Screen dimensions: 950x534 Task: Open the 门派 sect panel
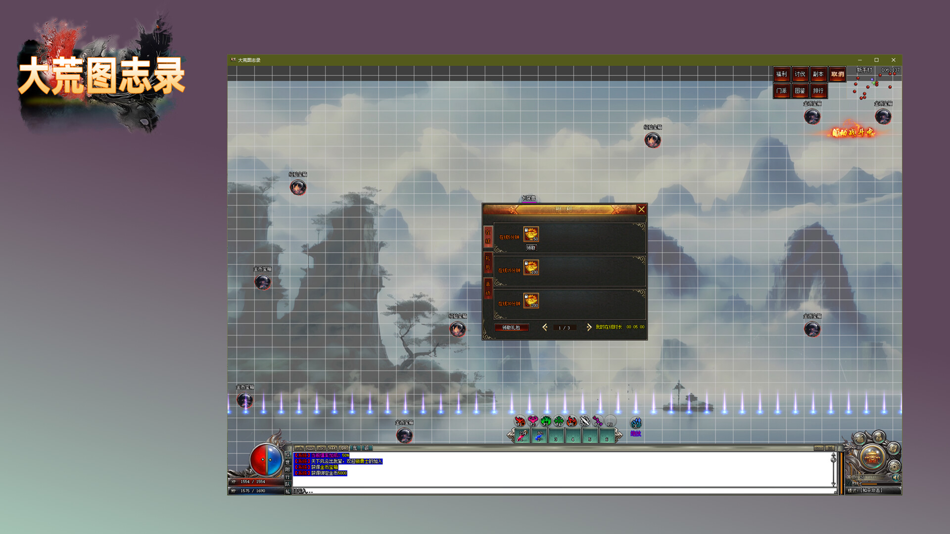(x=781, y=91)
